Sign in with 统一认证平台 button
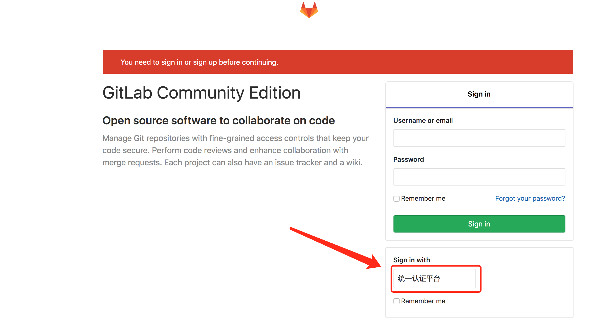Screen dimensions: 616x322 (x=434, y=279)
